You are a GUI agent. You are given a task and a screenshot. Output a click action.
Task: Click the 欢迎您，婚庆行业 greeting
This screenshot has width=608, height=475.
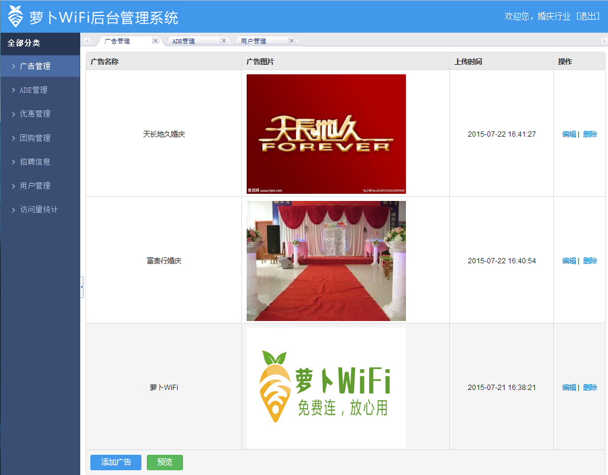537,16
